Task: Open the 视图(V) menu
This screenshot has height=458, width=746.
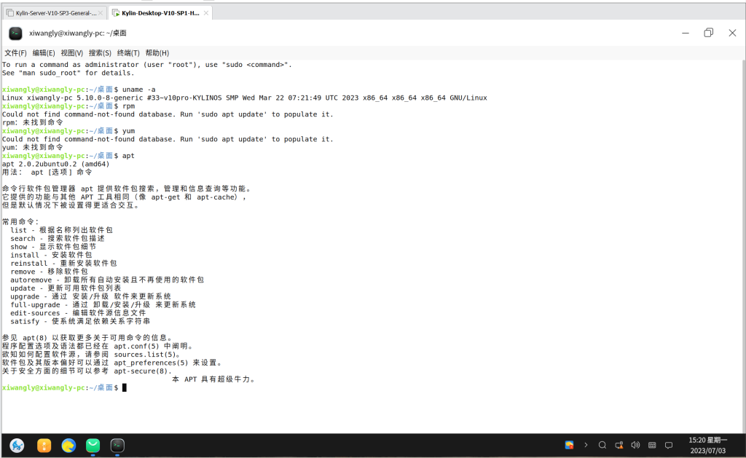Action: pyautogui.click(x=72, y=53)
